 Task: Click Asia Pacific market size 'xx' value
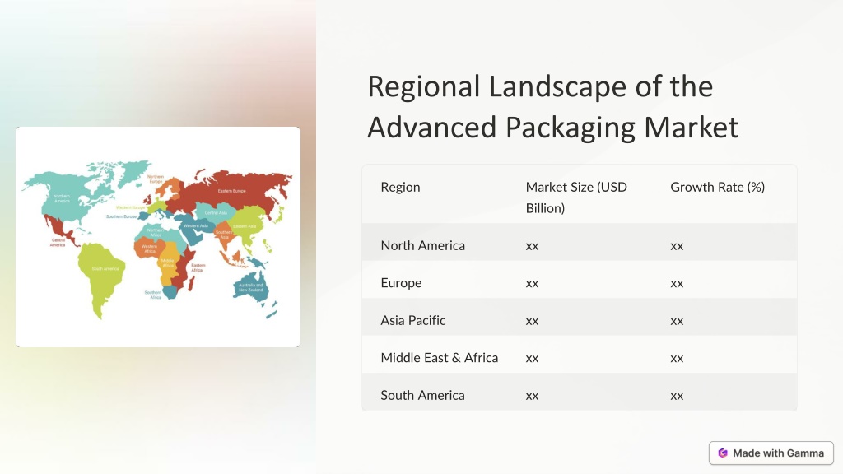(x=533, y=322)
